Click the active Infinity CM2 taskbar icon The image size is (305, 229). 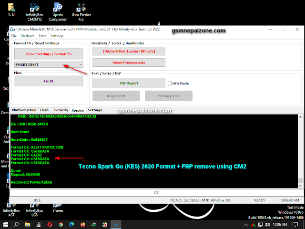click(x=116, y=225)
